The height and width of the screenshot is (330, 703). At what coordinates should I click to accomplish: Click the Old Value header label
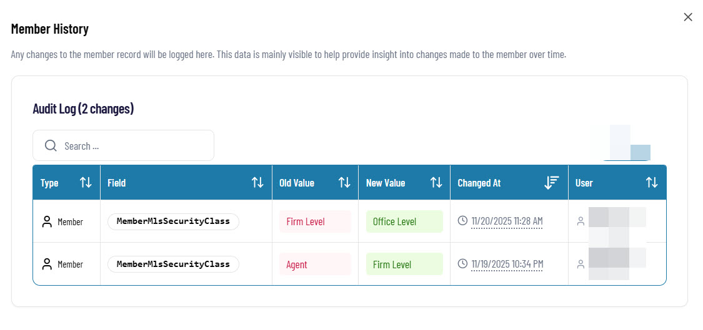coord(297,183)
